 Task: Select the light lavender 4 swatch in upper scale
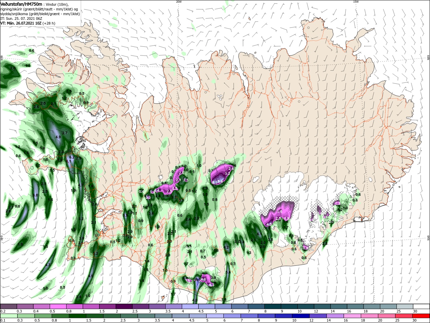click(x=190, y=307)
